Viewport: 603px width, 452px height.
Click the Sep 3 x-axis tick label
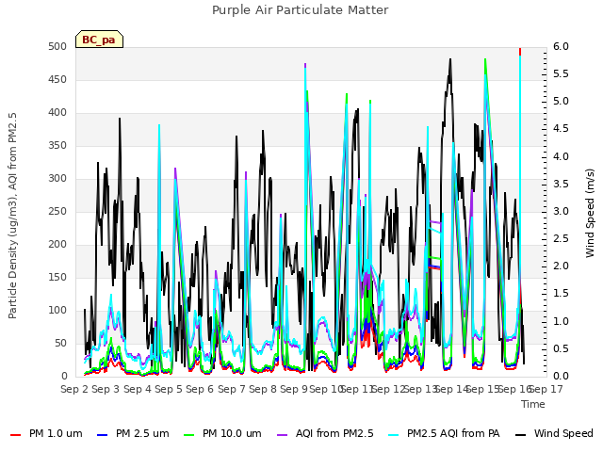point(106,389)
